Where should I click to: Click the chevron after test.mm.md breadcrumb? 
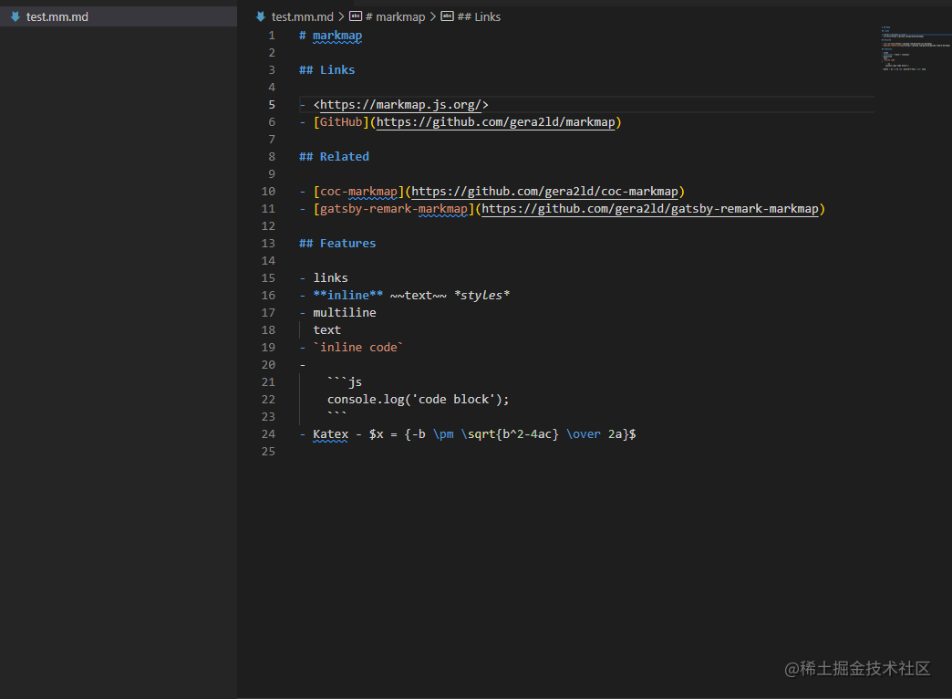click(341, 16)
